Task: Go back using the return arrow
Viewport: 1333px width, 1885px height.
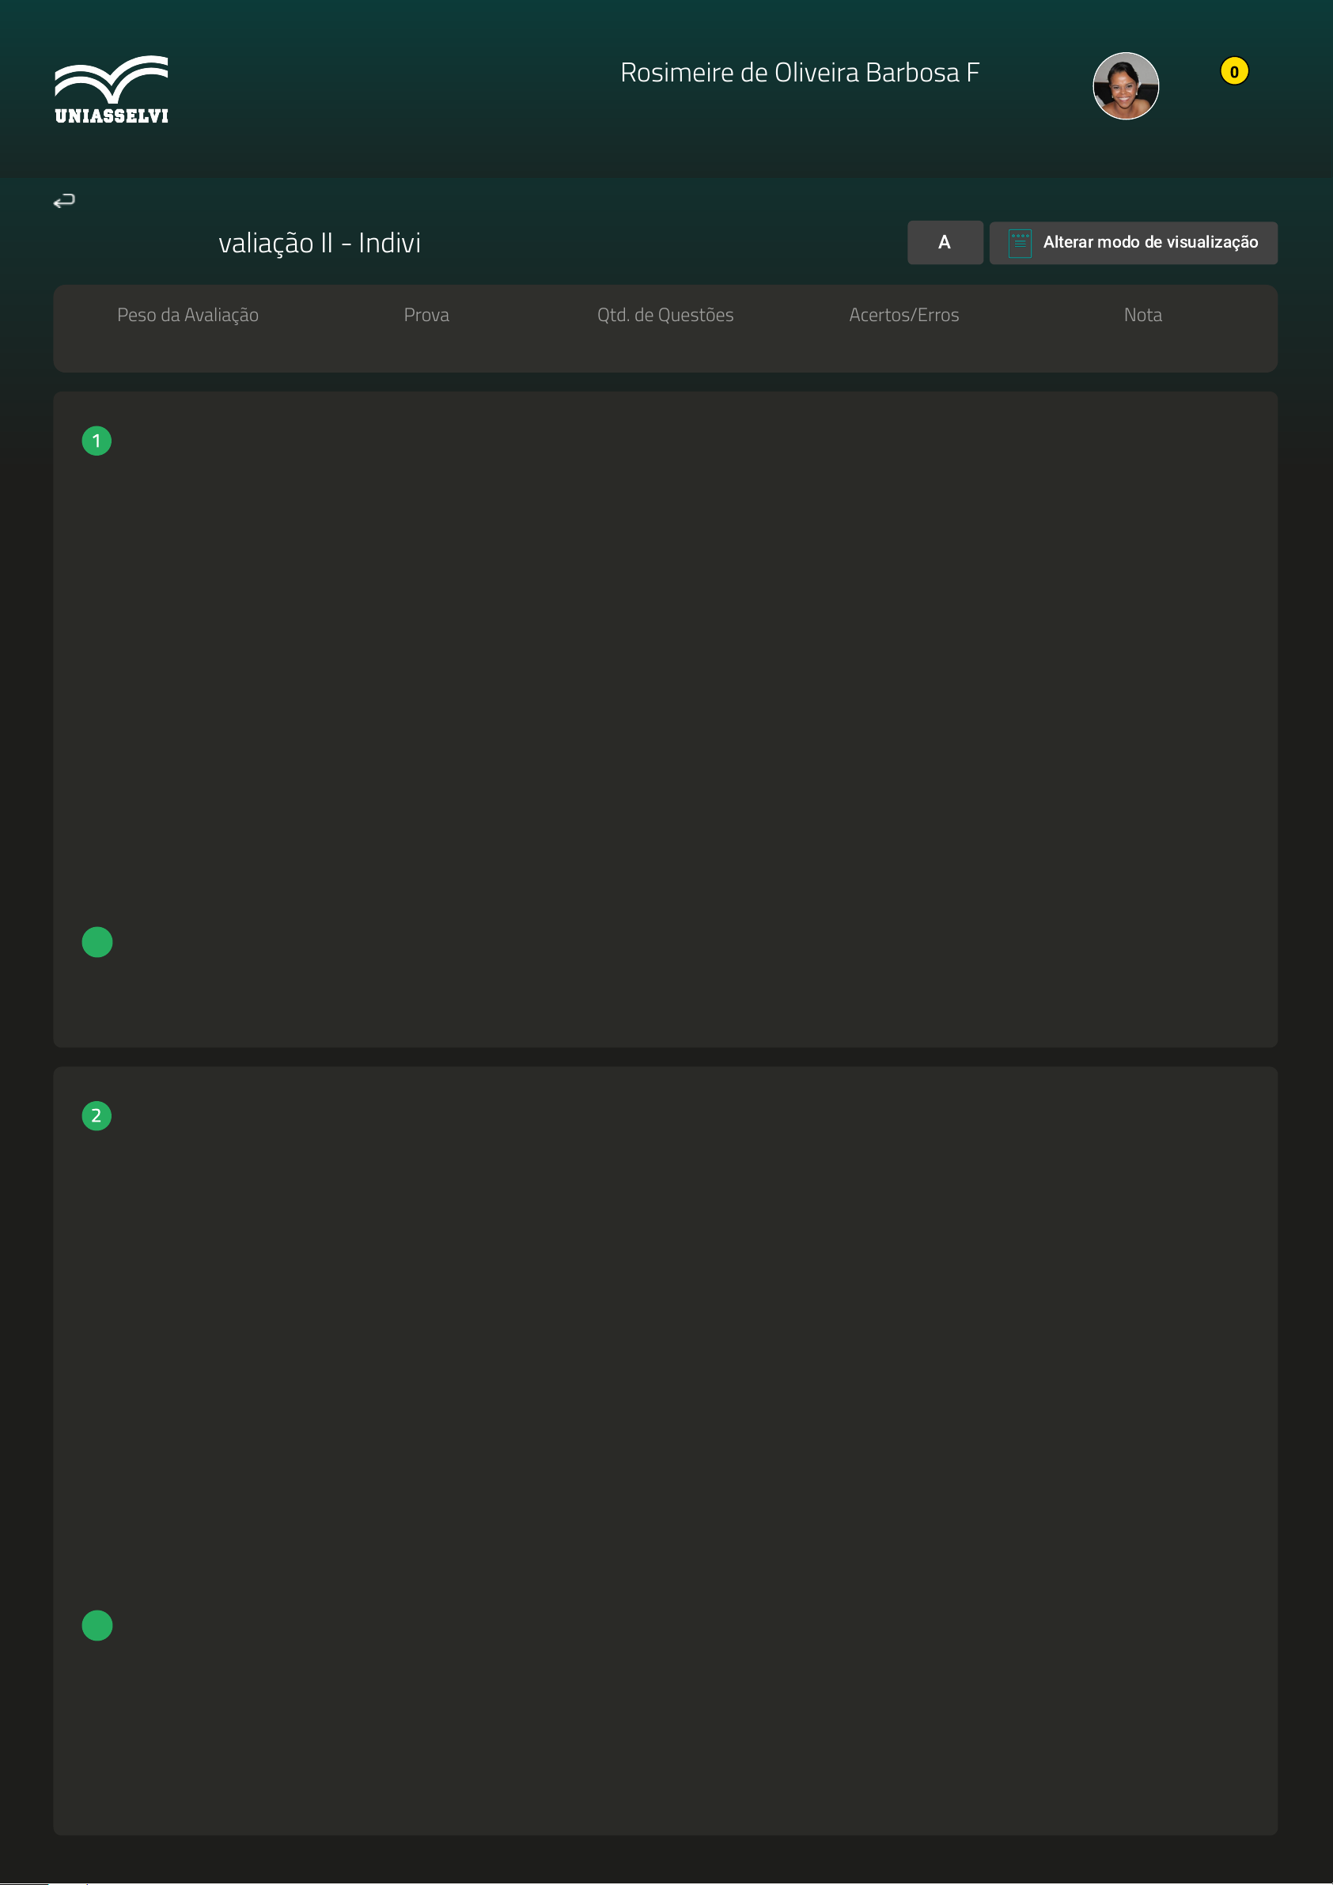Action: [64, 200]
